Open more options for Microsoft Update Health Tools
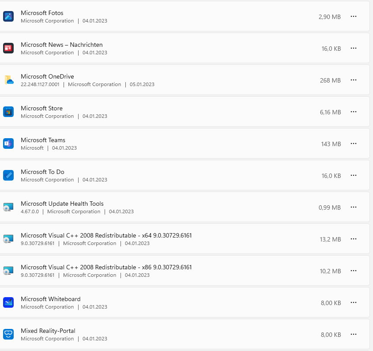373x351 pixels. pyautogui.click(x=353, y=207)
